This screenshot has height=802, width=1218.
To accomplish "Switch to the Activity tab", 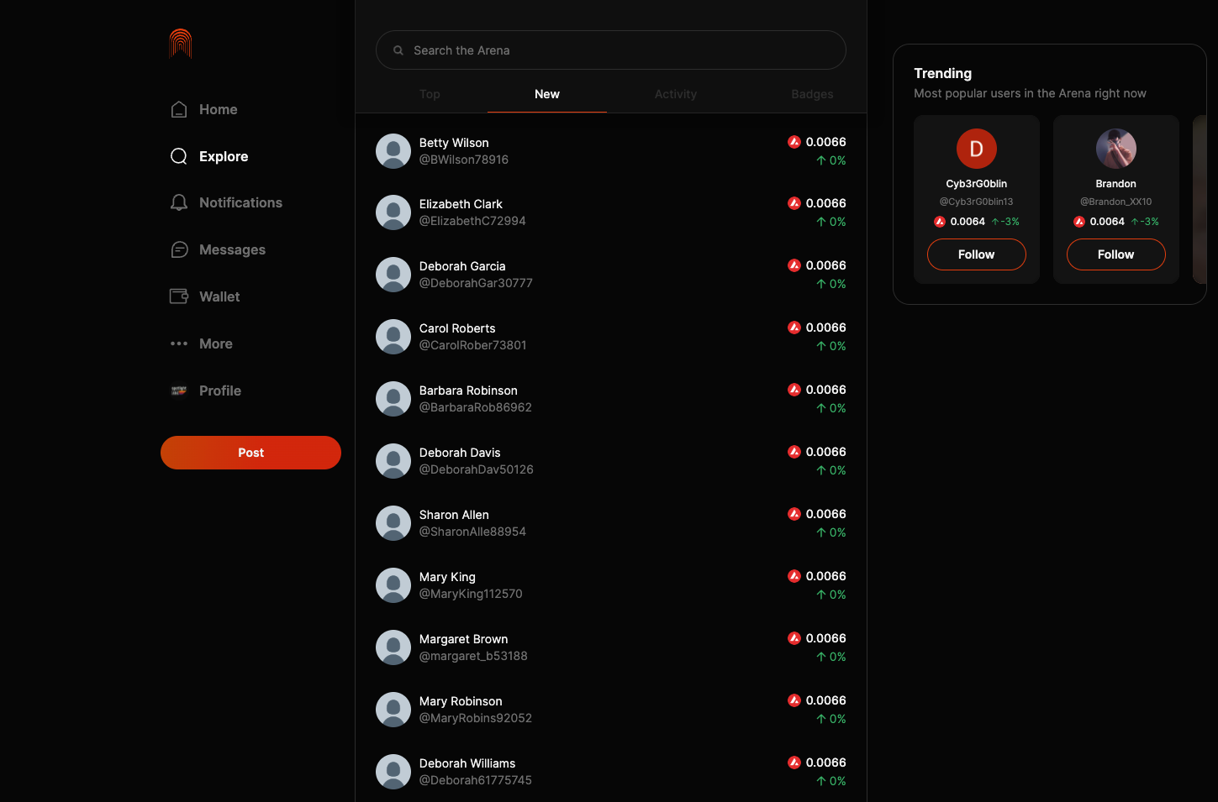I will coord(675,94).
